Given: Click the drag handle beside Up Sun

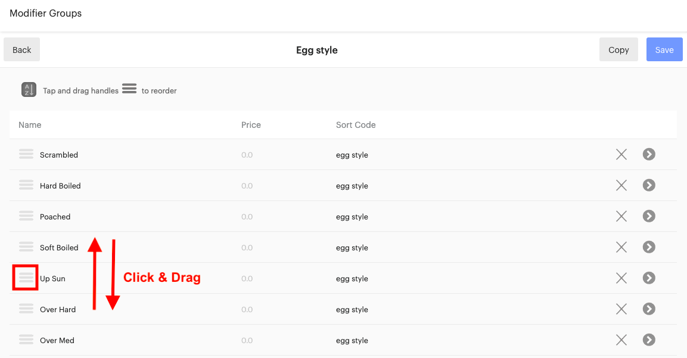Looking at the screenshot, I should click(x=26, y=278).
